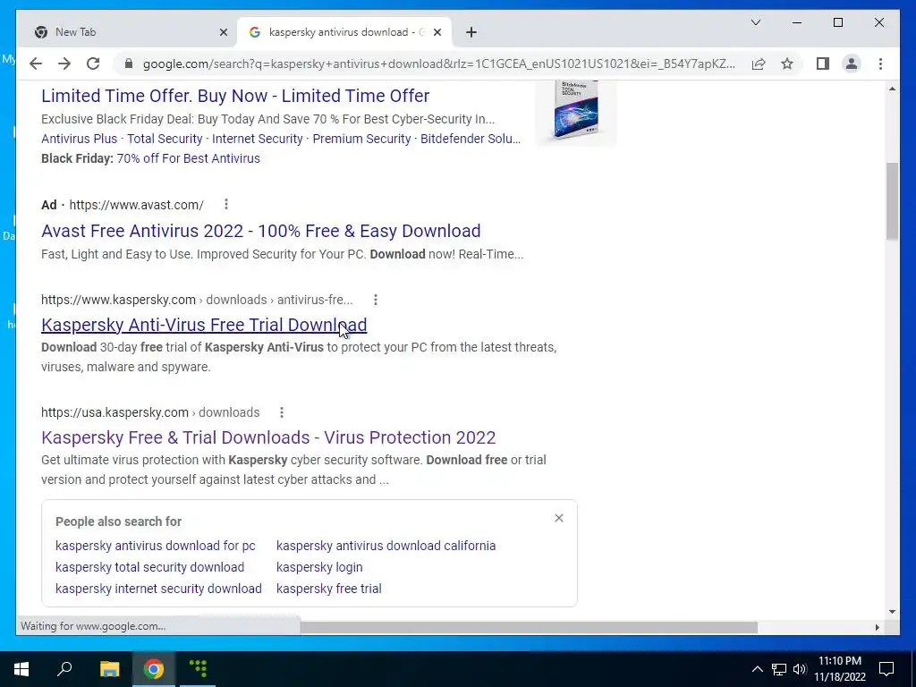
Task: Open Internet Security sitelink
Action: [x=257, y=139]
